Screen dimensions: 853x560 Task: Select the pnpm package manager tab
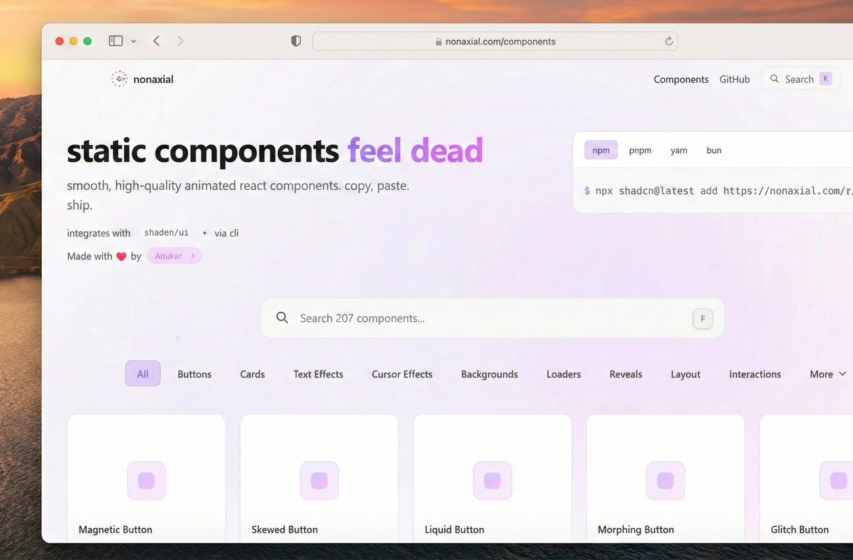(640, 150)
